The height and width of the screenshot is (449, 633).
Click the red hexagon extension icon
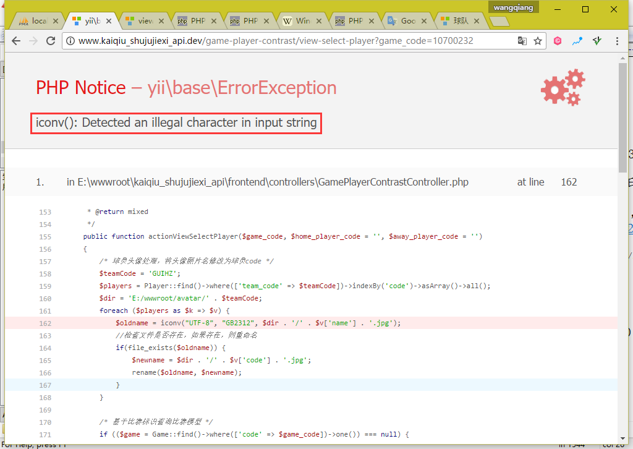[x=558, y=41]
